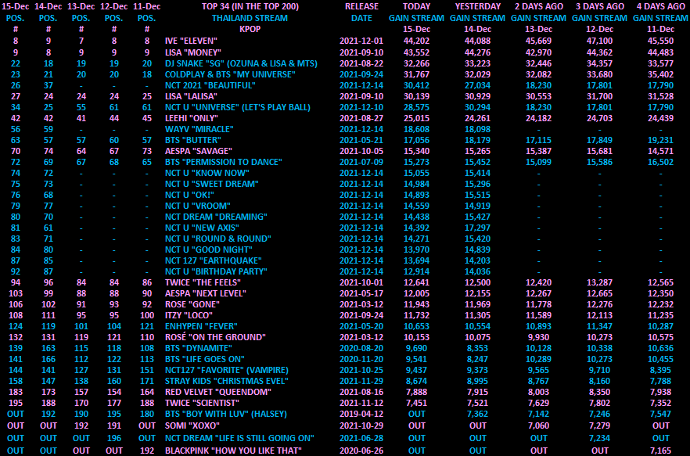Select ROSE "GONE" title

192,304
